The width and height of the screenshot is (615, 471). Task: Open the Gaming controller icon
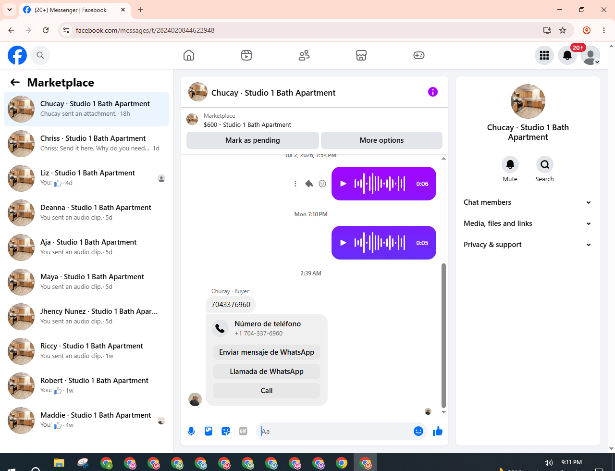point(419,55)
